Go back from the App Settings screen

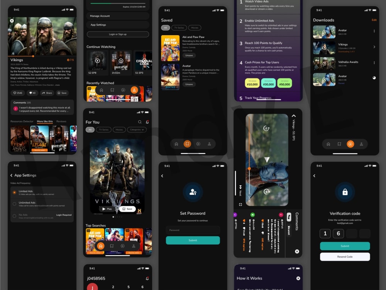(11, 175)
